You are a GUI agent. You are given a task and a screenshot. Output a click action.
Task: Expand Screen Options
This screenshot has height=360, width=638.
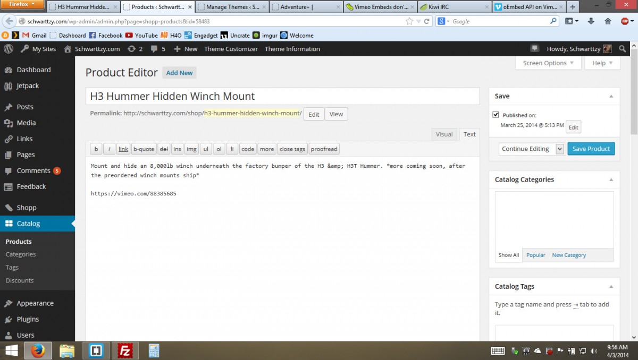pyautogui.click(x=548, y=63)
